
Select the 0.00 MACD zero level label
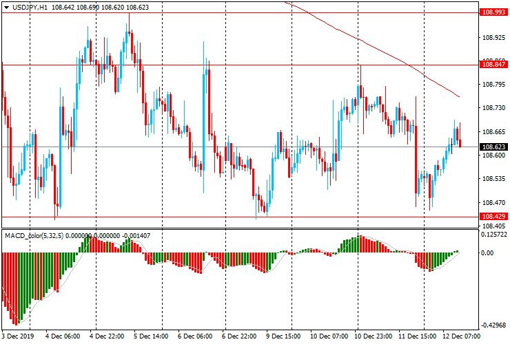coord(487,253)
